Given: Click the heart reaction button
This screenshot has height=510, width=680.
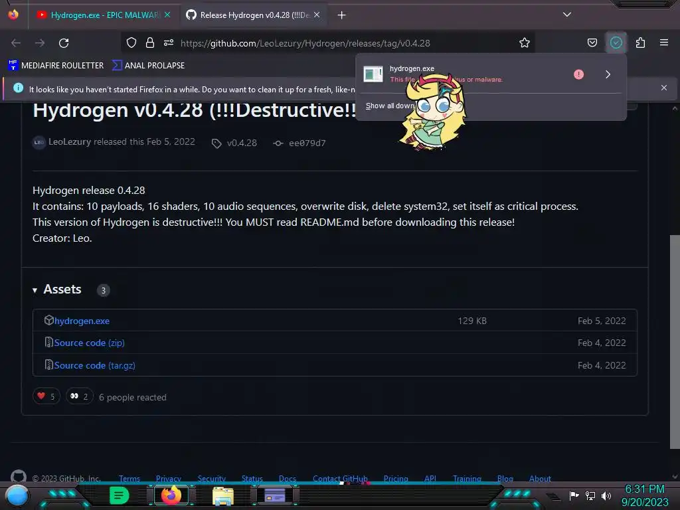Looking at the screenshot, I should pos(46,396).
